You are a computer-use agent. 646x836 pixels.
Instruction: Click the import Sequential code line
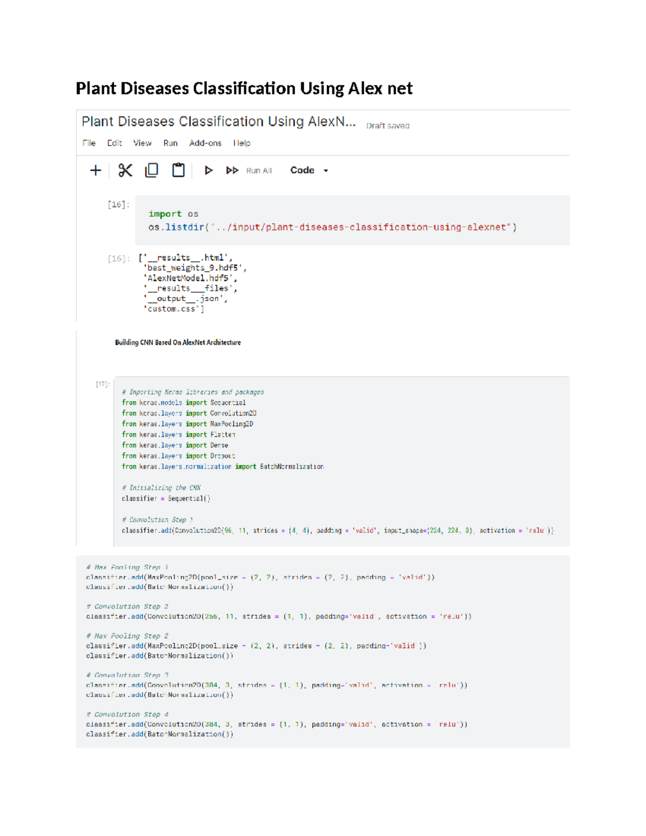point(184,403)
